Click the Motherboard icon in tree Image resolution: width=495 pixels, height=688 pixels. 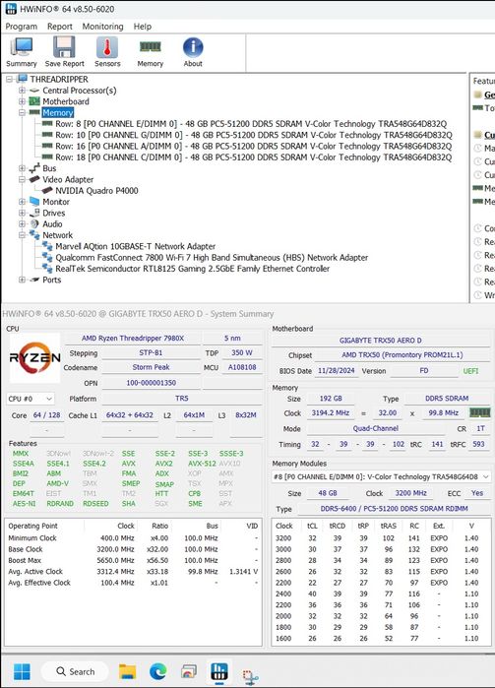click(34, 101)
